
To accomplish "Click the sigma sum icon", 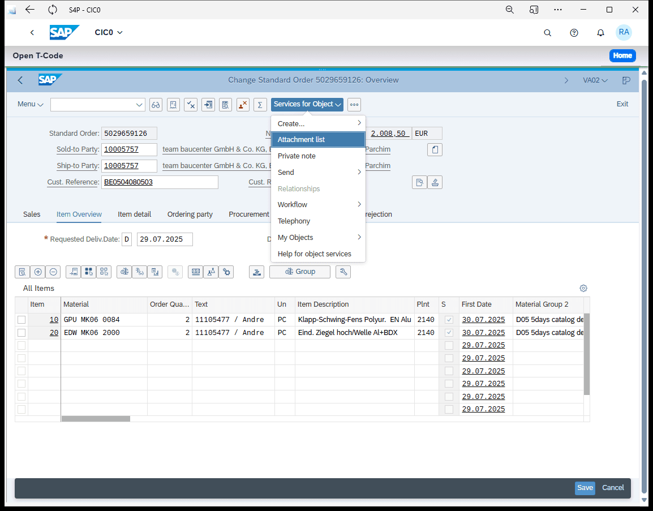I will tap(260, 105).
